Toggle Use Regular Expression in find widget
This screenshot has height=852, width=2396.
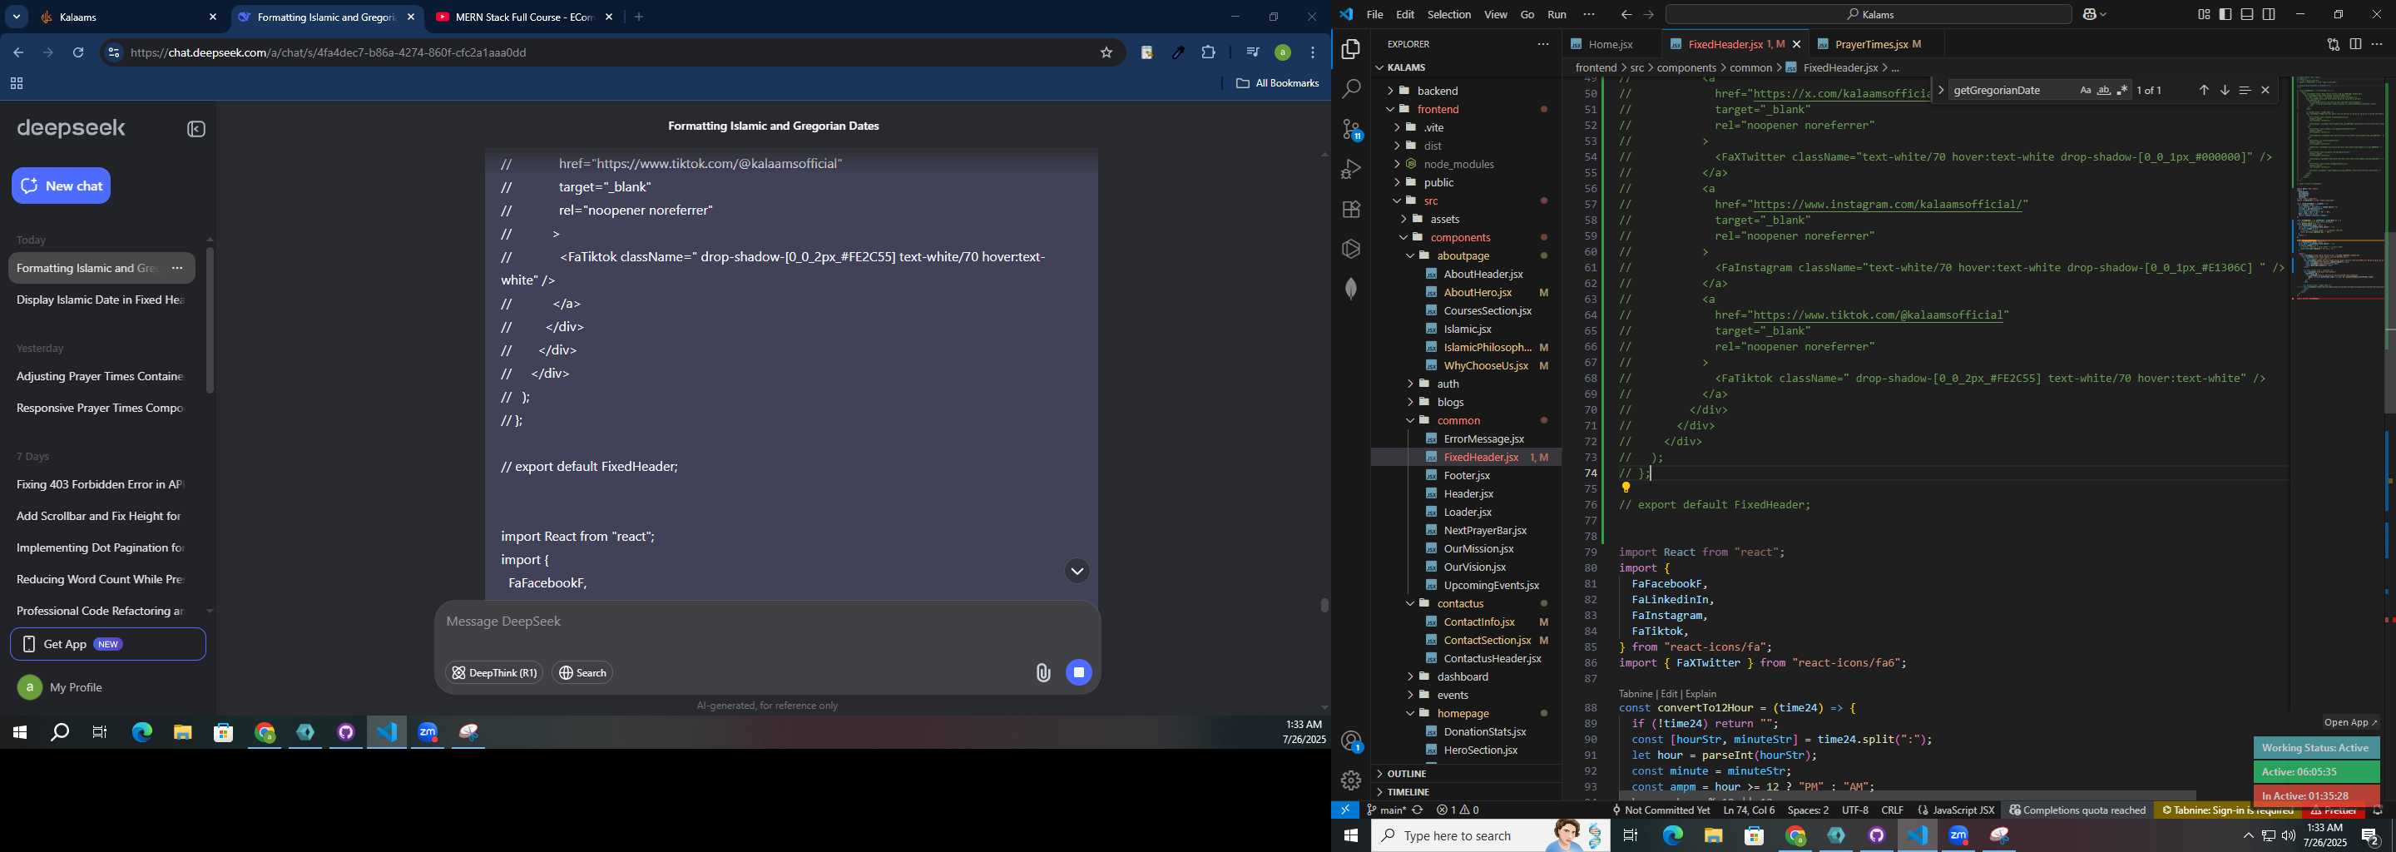coord(2121,90)
